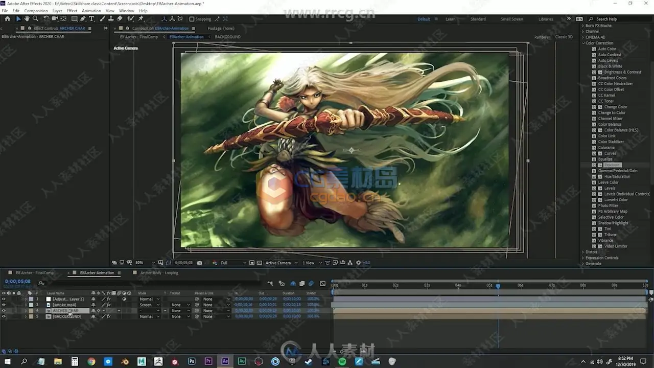Select the Pan Behind anchor point tool
The height and width of the screenshot is (368, 654).
click(64, 19)
